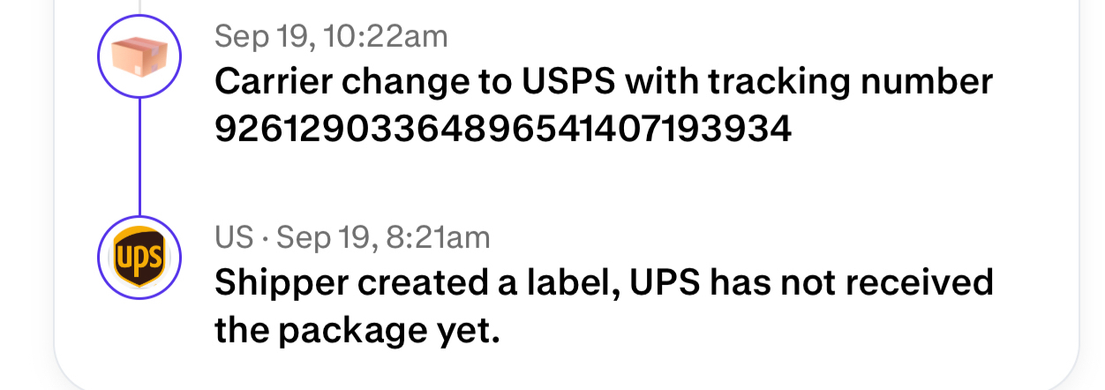The width and height of the screenshot is (1105, 390).
Task: Click the UPS shield logo icon
Action: point(139,258)
